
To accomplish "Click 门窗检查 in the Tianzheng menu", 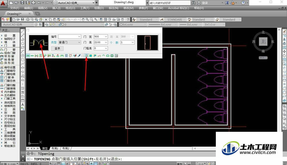I will tap(10, 74).
